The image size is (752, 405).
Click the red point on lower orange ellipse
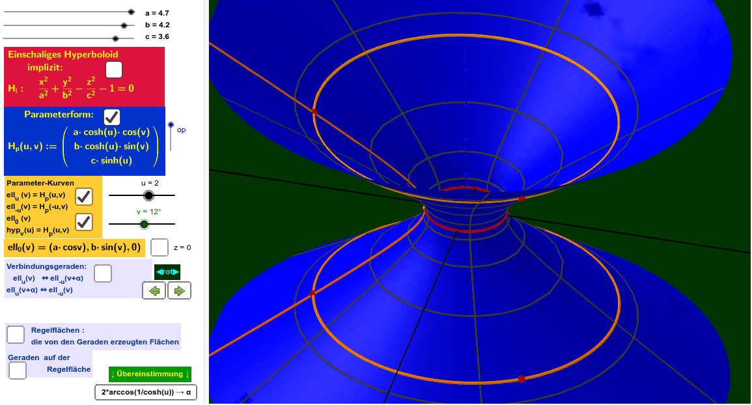point(521,379)
